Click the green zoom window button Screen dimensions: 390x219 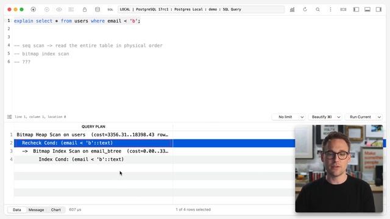coord(22,10)
